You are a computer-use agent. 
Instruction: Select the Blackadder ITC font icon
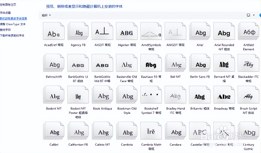coord(248,65)
